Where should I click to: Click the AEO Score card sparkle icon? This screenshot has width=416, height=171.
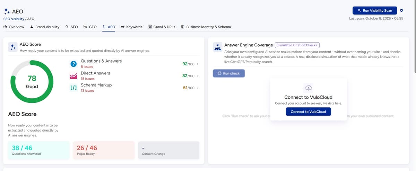coord(12,47)
